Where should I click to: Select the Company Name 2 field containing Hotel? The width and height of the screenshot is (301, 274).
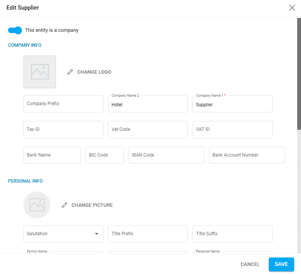click(148, 104)
